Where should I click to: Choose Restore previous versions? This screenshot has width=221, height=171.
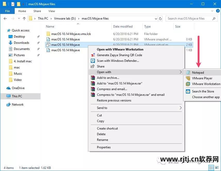pos(114,100)
